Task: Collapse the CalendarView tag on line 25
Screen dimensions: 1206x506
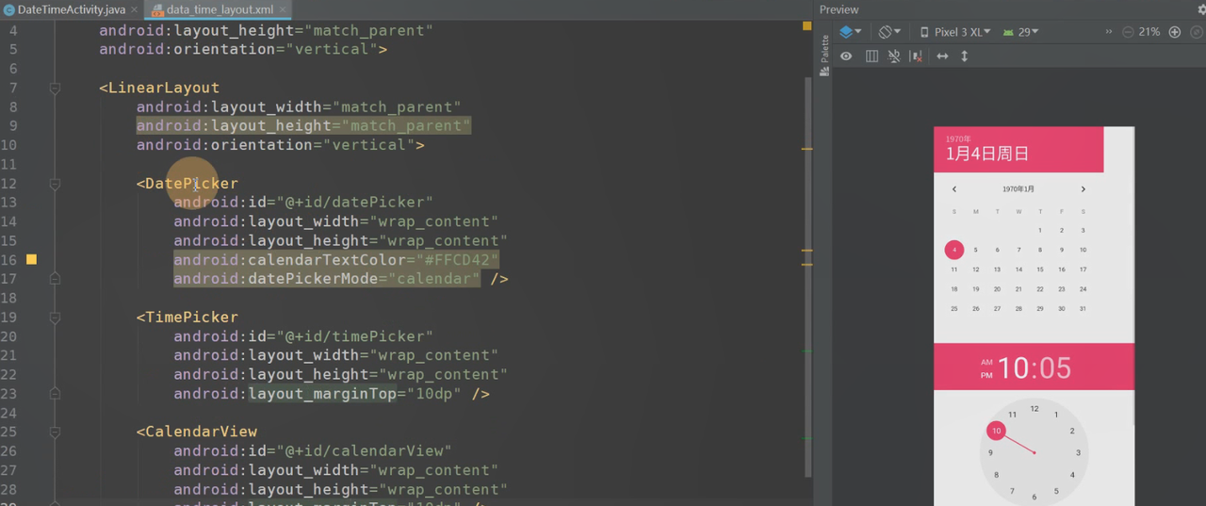Action: pos(55,432)
